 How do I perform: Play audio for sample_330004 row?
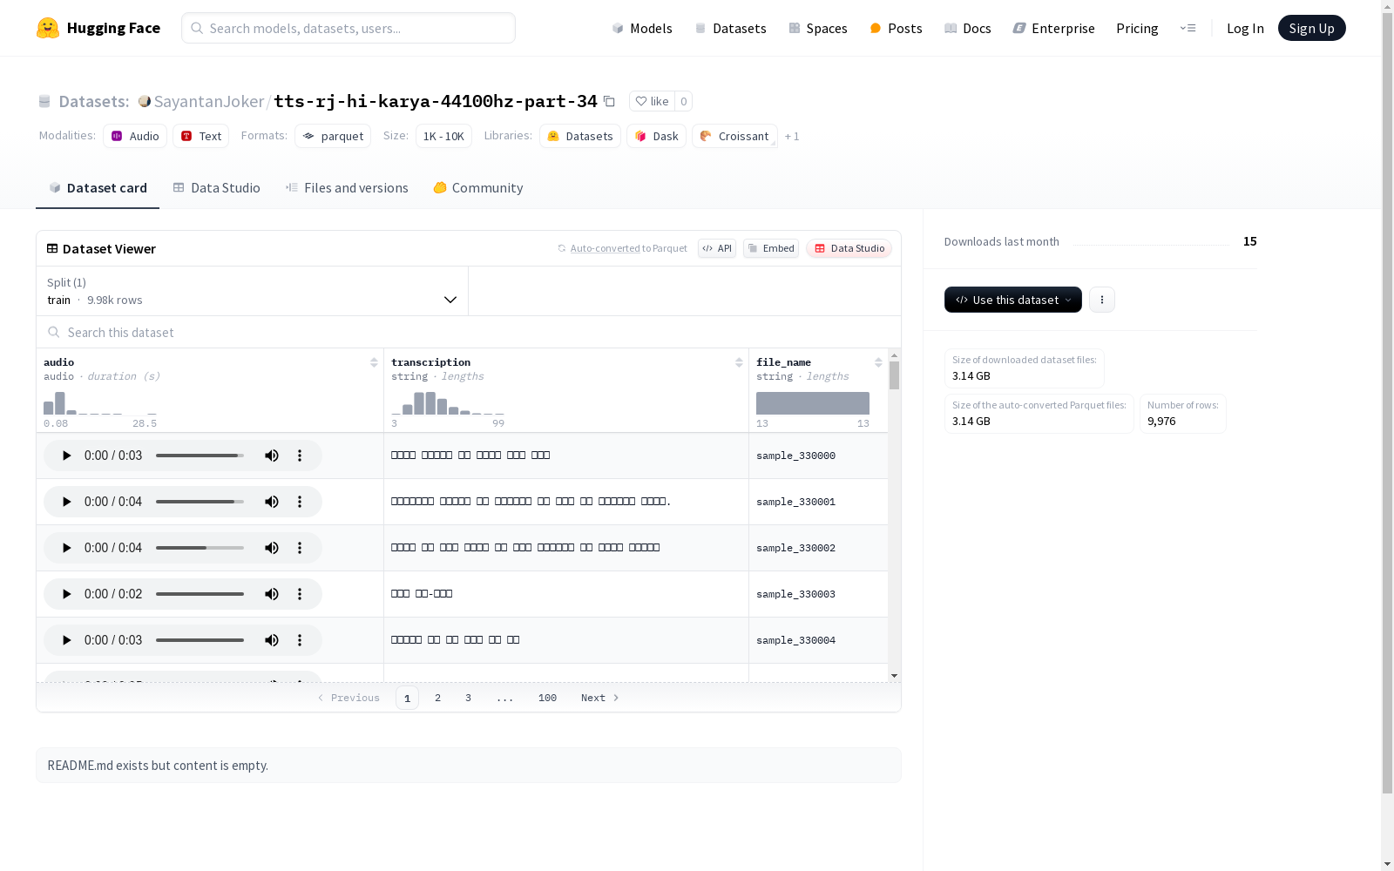pos(66,640)
